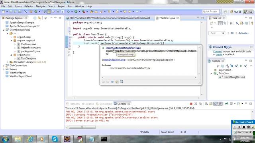Open the Window menu
Image resolution: width=255 pixels, height=143 pixels.
pos(79,6)
